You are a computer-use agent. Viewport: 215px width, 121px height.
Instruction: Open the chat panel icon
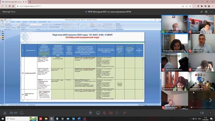(22, 113)
